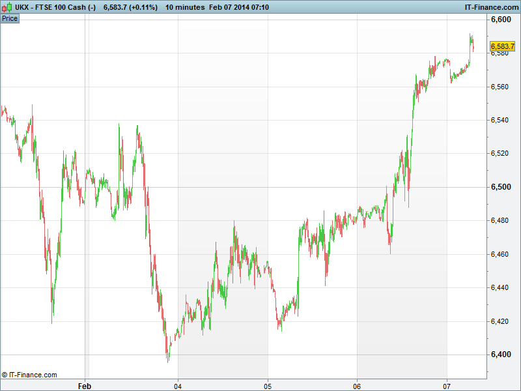This screenshot has height=391, width=521.
Task: Select the 05 date on time axis
Action: click(268, 386)
